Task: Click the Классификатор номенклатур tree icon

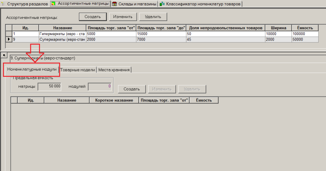Action: coord(162,4)
